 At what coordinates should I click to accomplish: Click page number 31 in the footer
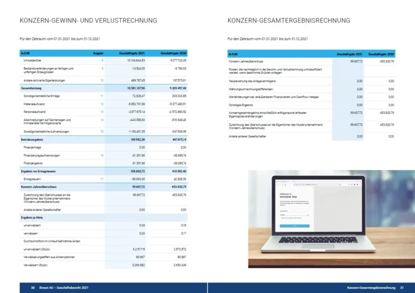click(401, 287)
